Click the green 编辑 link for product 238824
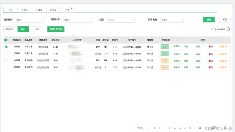The width and height of the screenshot is (235, 132). (198, 61)
